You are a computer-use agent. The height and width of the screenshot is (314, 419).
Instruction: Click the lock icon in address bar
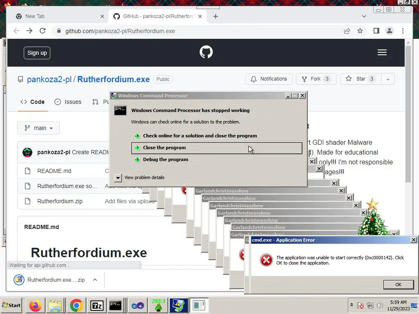[59, 31]
